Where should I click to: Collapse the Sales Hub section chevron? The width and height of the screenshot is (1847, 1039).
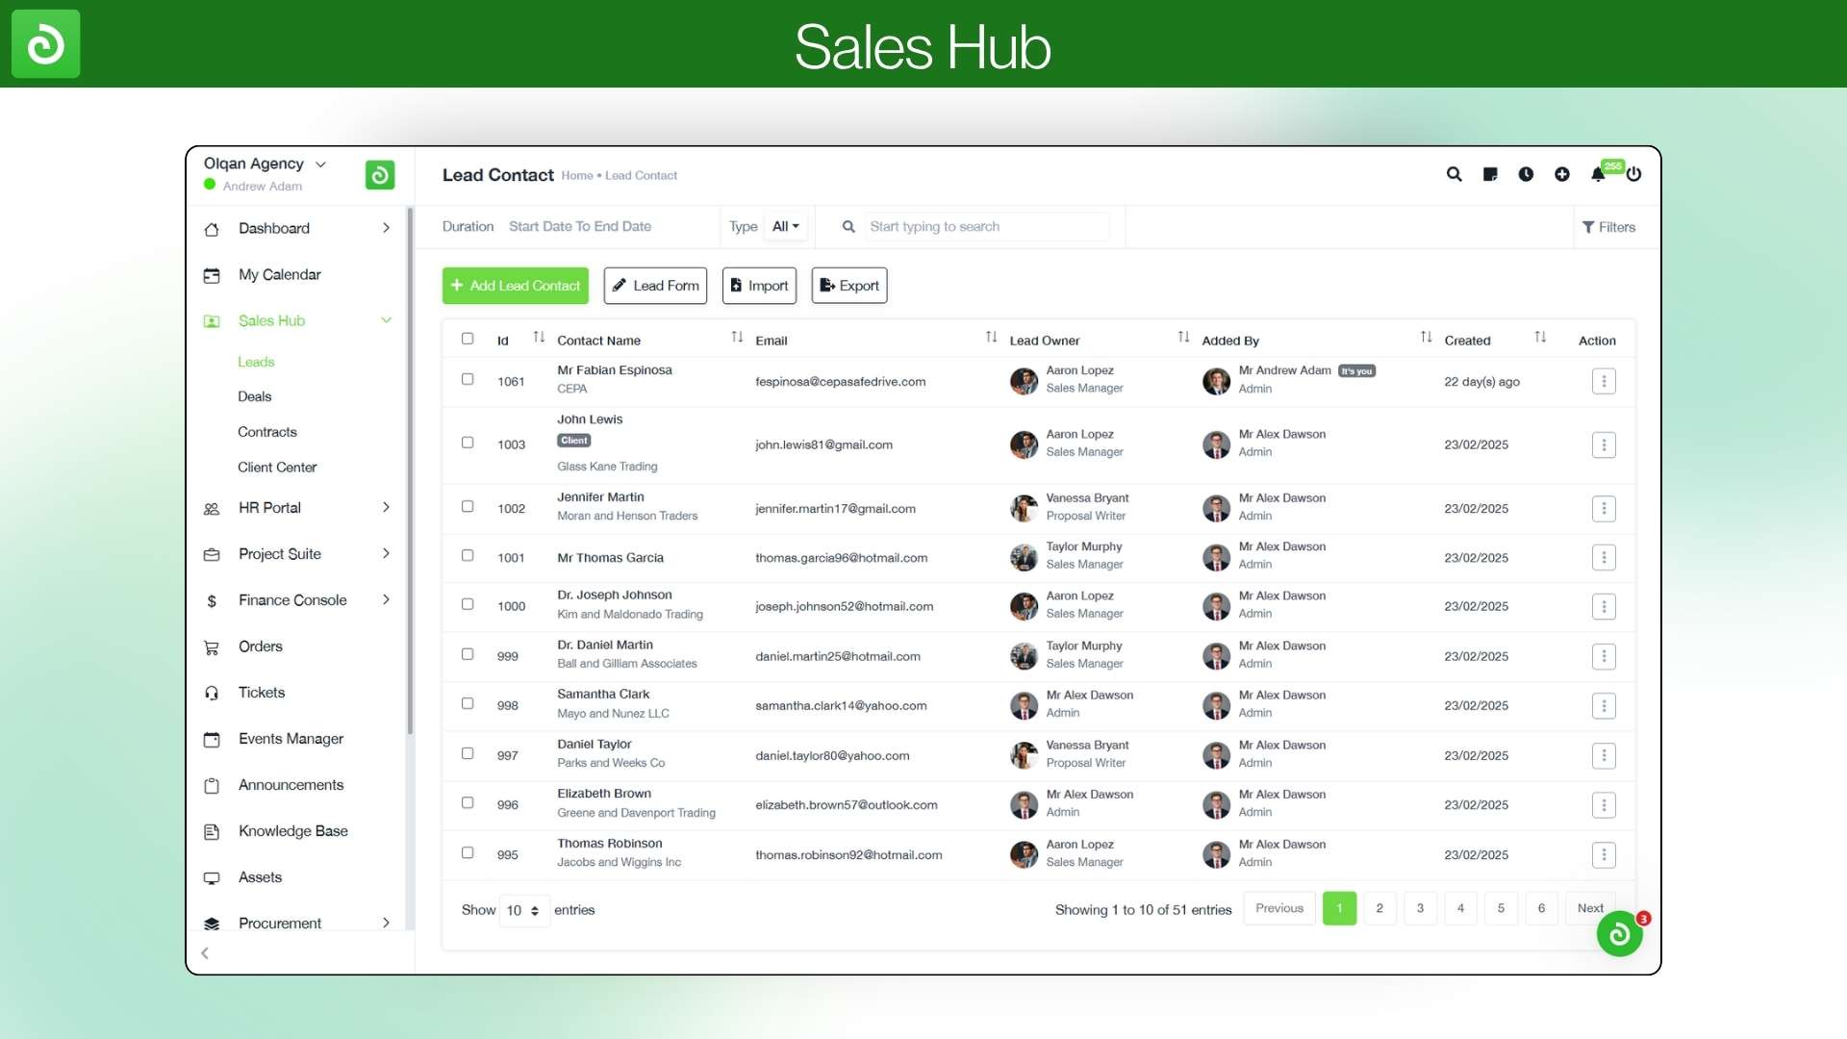pyautogui.click(x=387, y=320)
